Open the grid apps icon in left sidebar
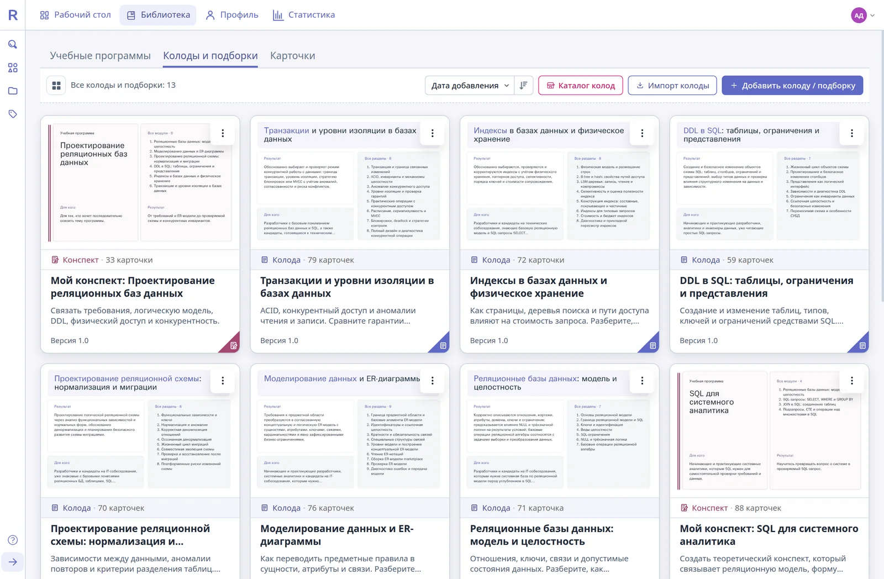 click(x=13, y=67)
